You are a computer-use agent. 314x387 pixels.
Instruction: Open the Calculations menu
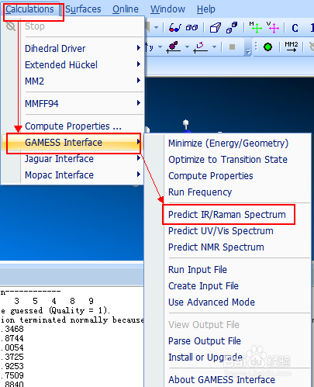(x=30, y=9)
